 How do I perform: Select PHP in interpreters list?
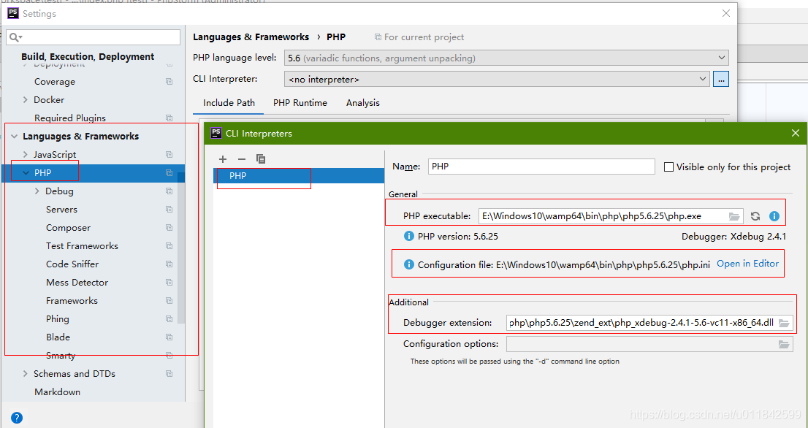coord(299,175)
